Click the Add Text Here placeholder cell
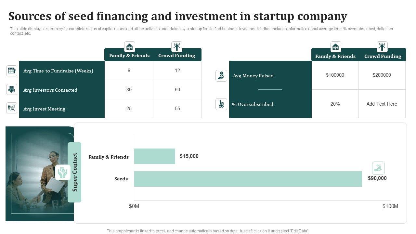The height and width of the screenshot is (234, 416). tap(382, 104)
